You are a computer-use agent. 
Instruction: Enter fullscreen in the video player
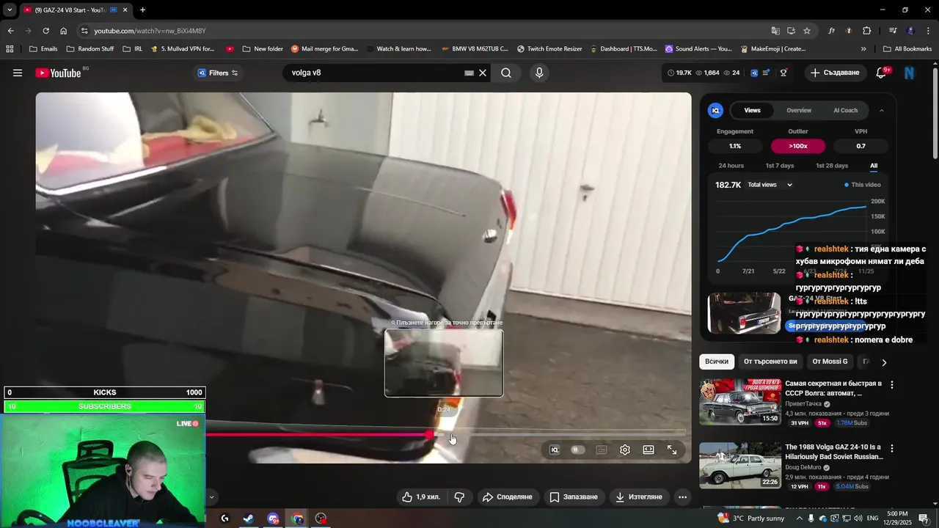click(x=672, y=450)
